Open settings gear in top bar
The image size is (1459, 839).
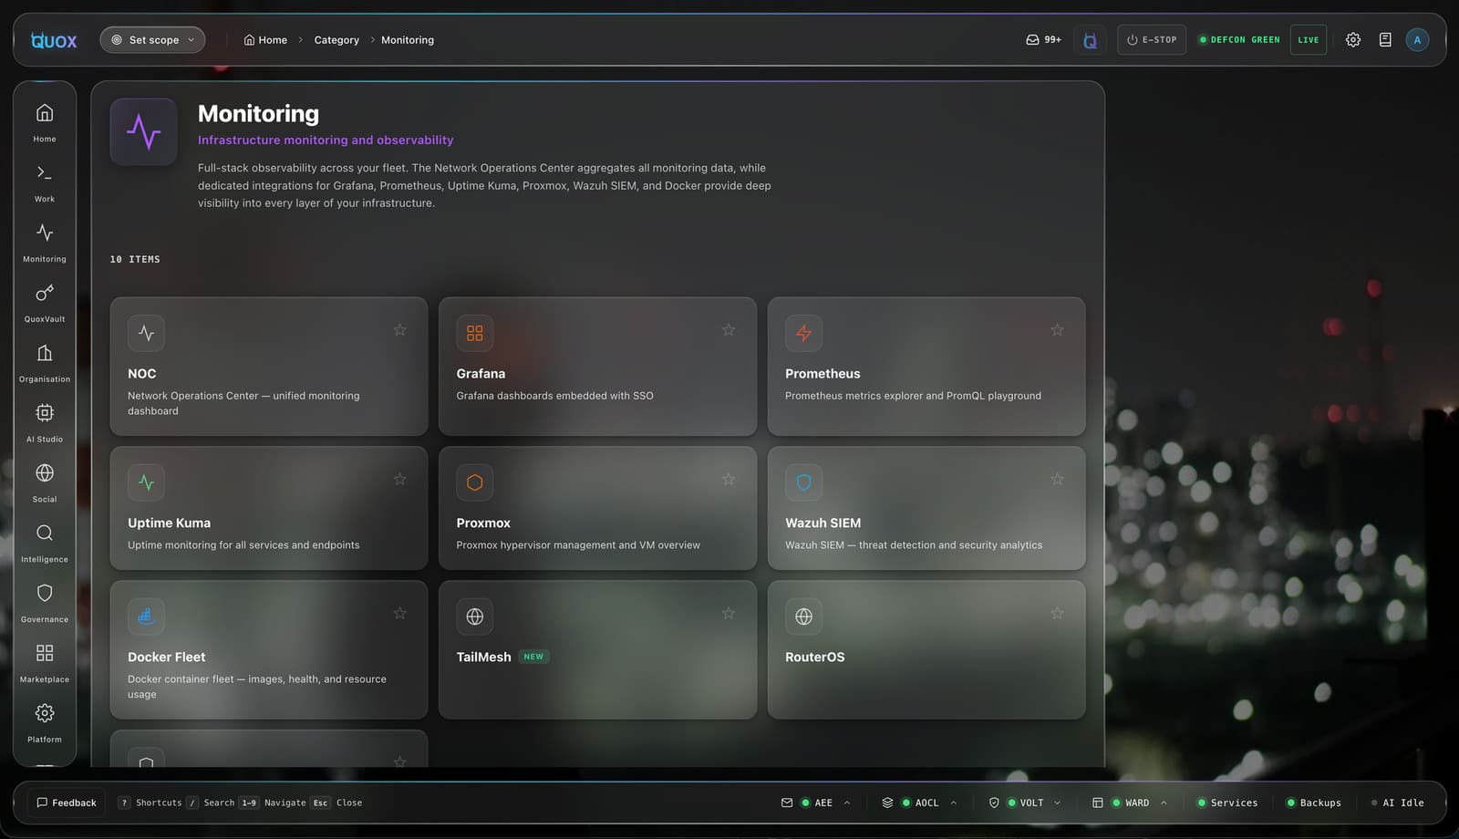pos(1353,40)
